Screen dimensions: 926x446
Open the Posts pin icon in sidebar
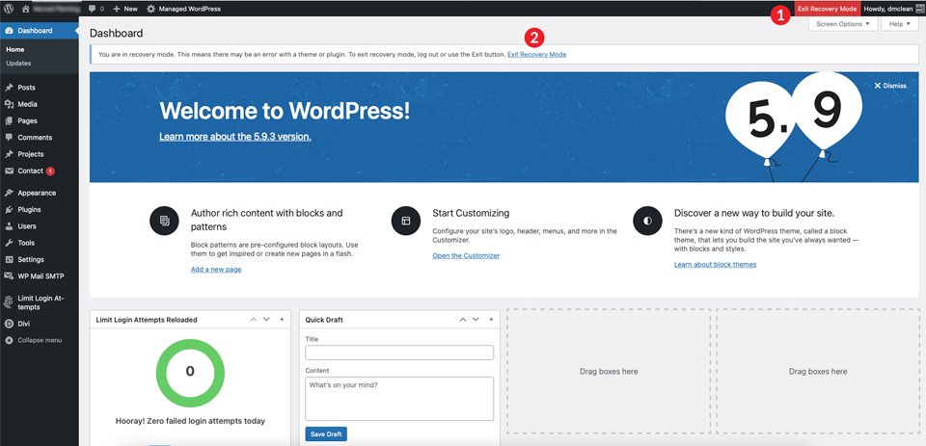(x=9, y=88)
